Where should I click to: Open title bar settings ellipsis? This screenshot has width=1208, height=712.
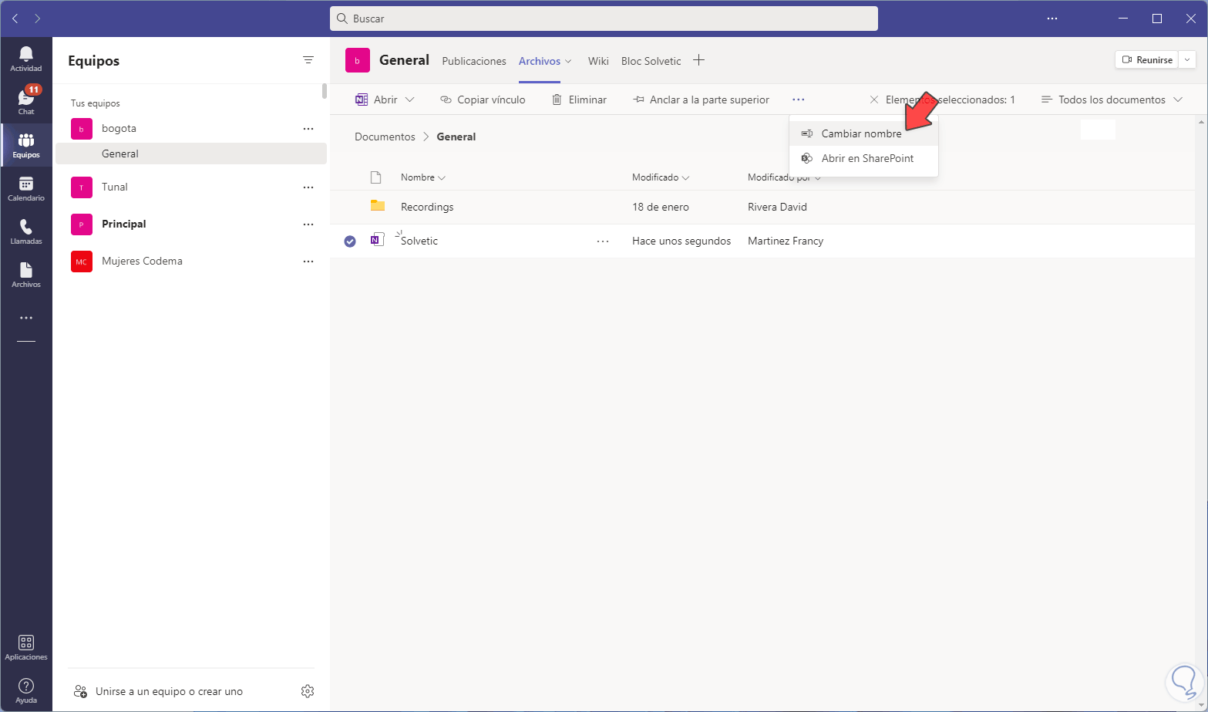pyautogui.click(x=1052, y=19)
